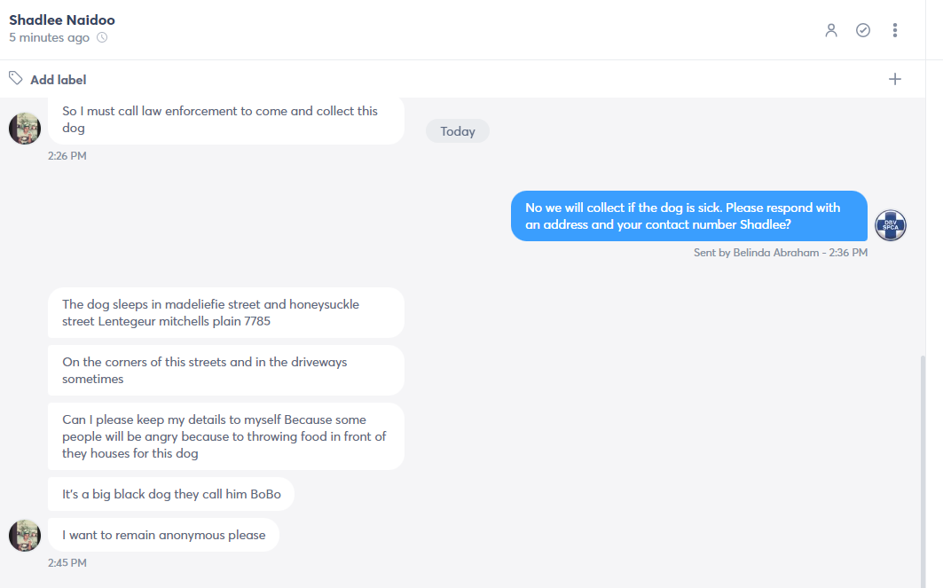Click the 'I want to remain anonymous' message
Image resolution: width=943 pixels, height=588 pixels.
point(163,535)
